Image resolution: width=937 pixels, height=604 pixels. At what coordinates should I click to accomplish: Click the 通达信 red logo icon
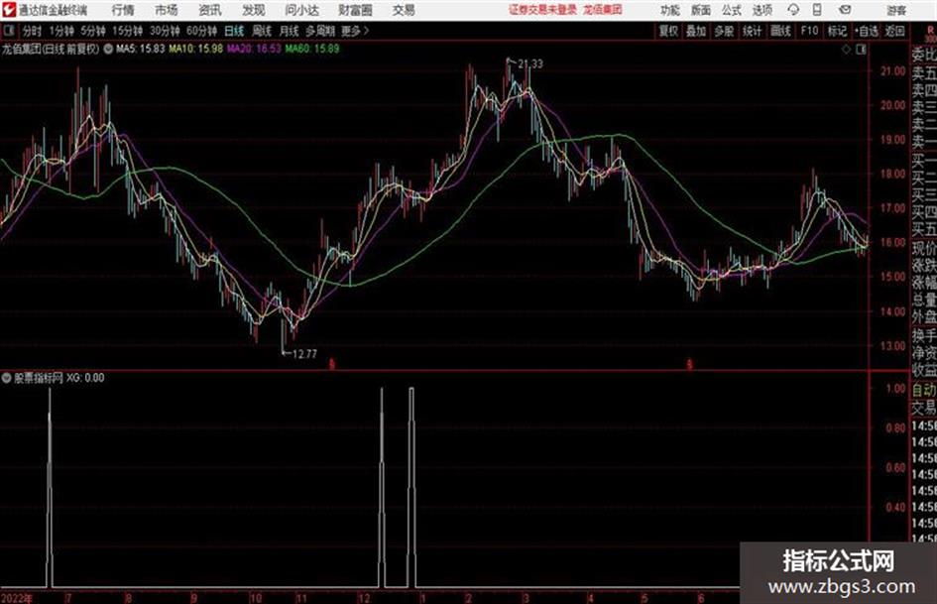(8, 10)
